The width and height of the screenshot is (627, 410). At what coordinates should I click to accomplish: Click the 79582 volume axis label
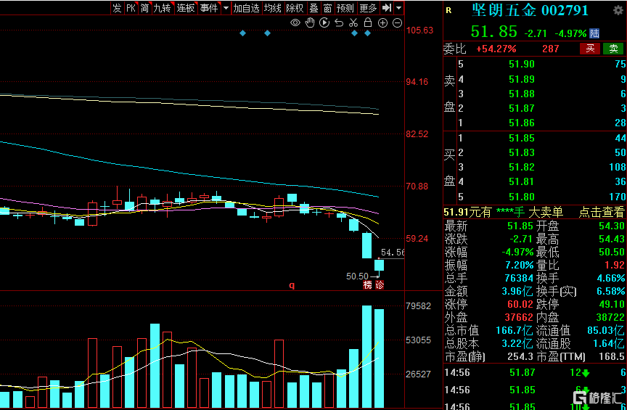(x=418, y=306)
